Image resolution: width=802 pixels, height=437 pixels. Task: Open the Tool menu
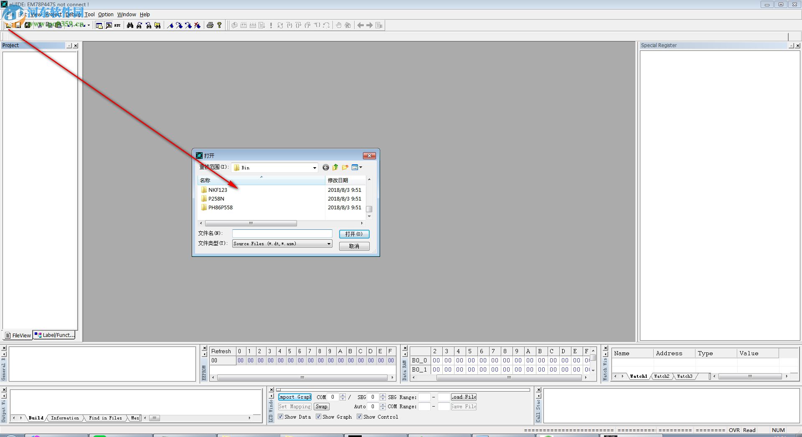pos(90,14)
